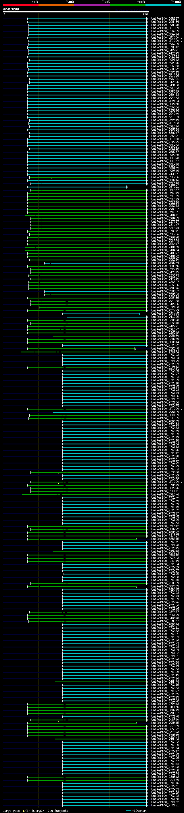Select hit UniRef100_Q10P35
Image resolution: width=184 pixels, height=813 pixels.
165,31
